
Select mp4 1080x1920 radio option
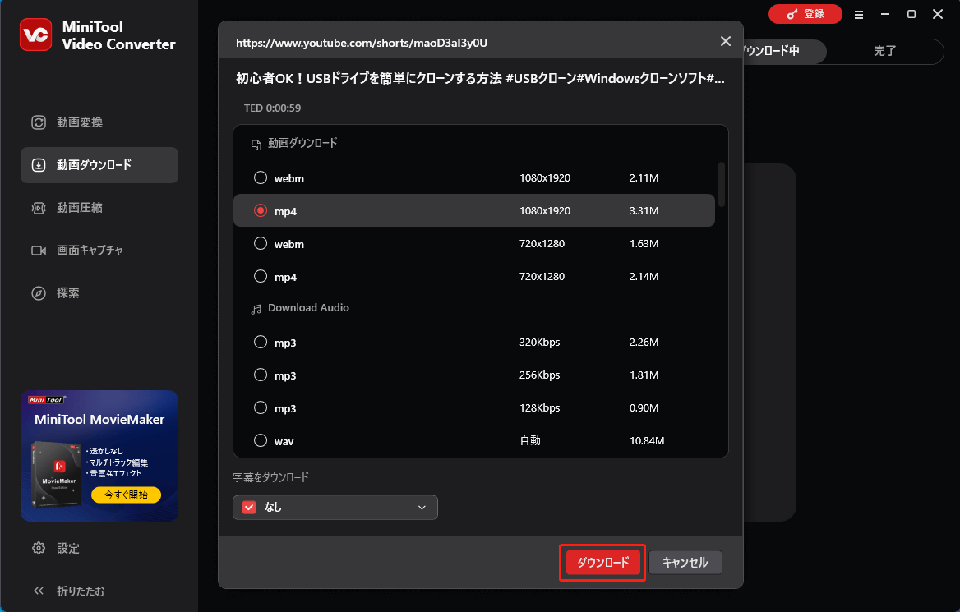pyautogui.click(x=261, y=210)
